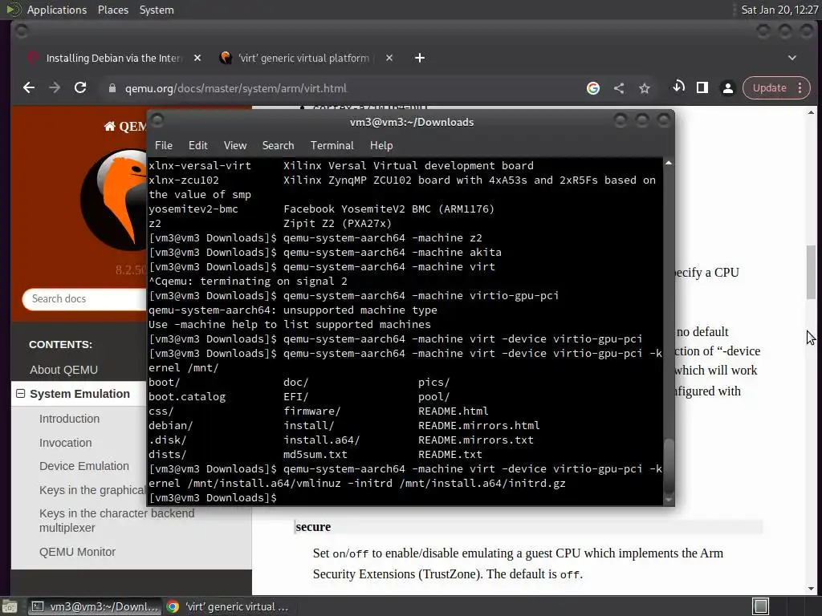
Task: Open the tab search chevron
Action: pos(792,58)
